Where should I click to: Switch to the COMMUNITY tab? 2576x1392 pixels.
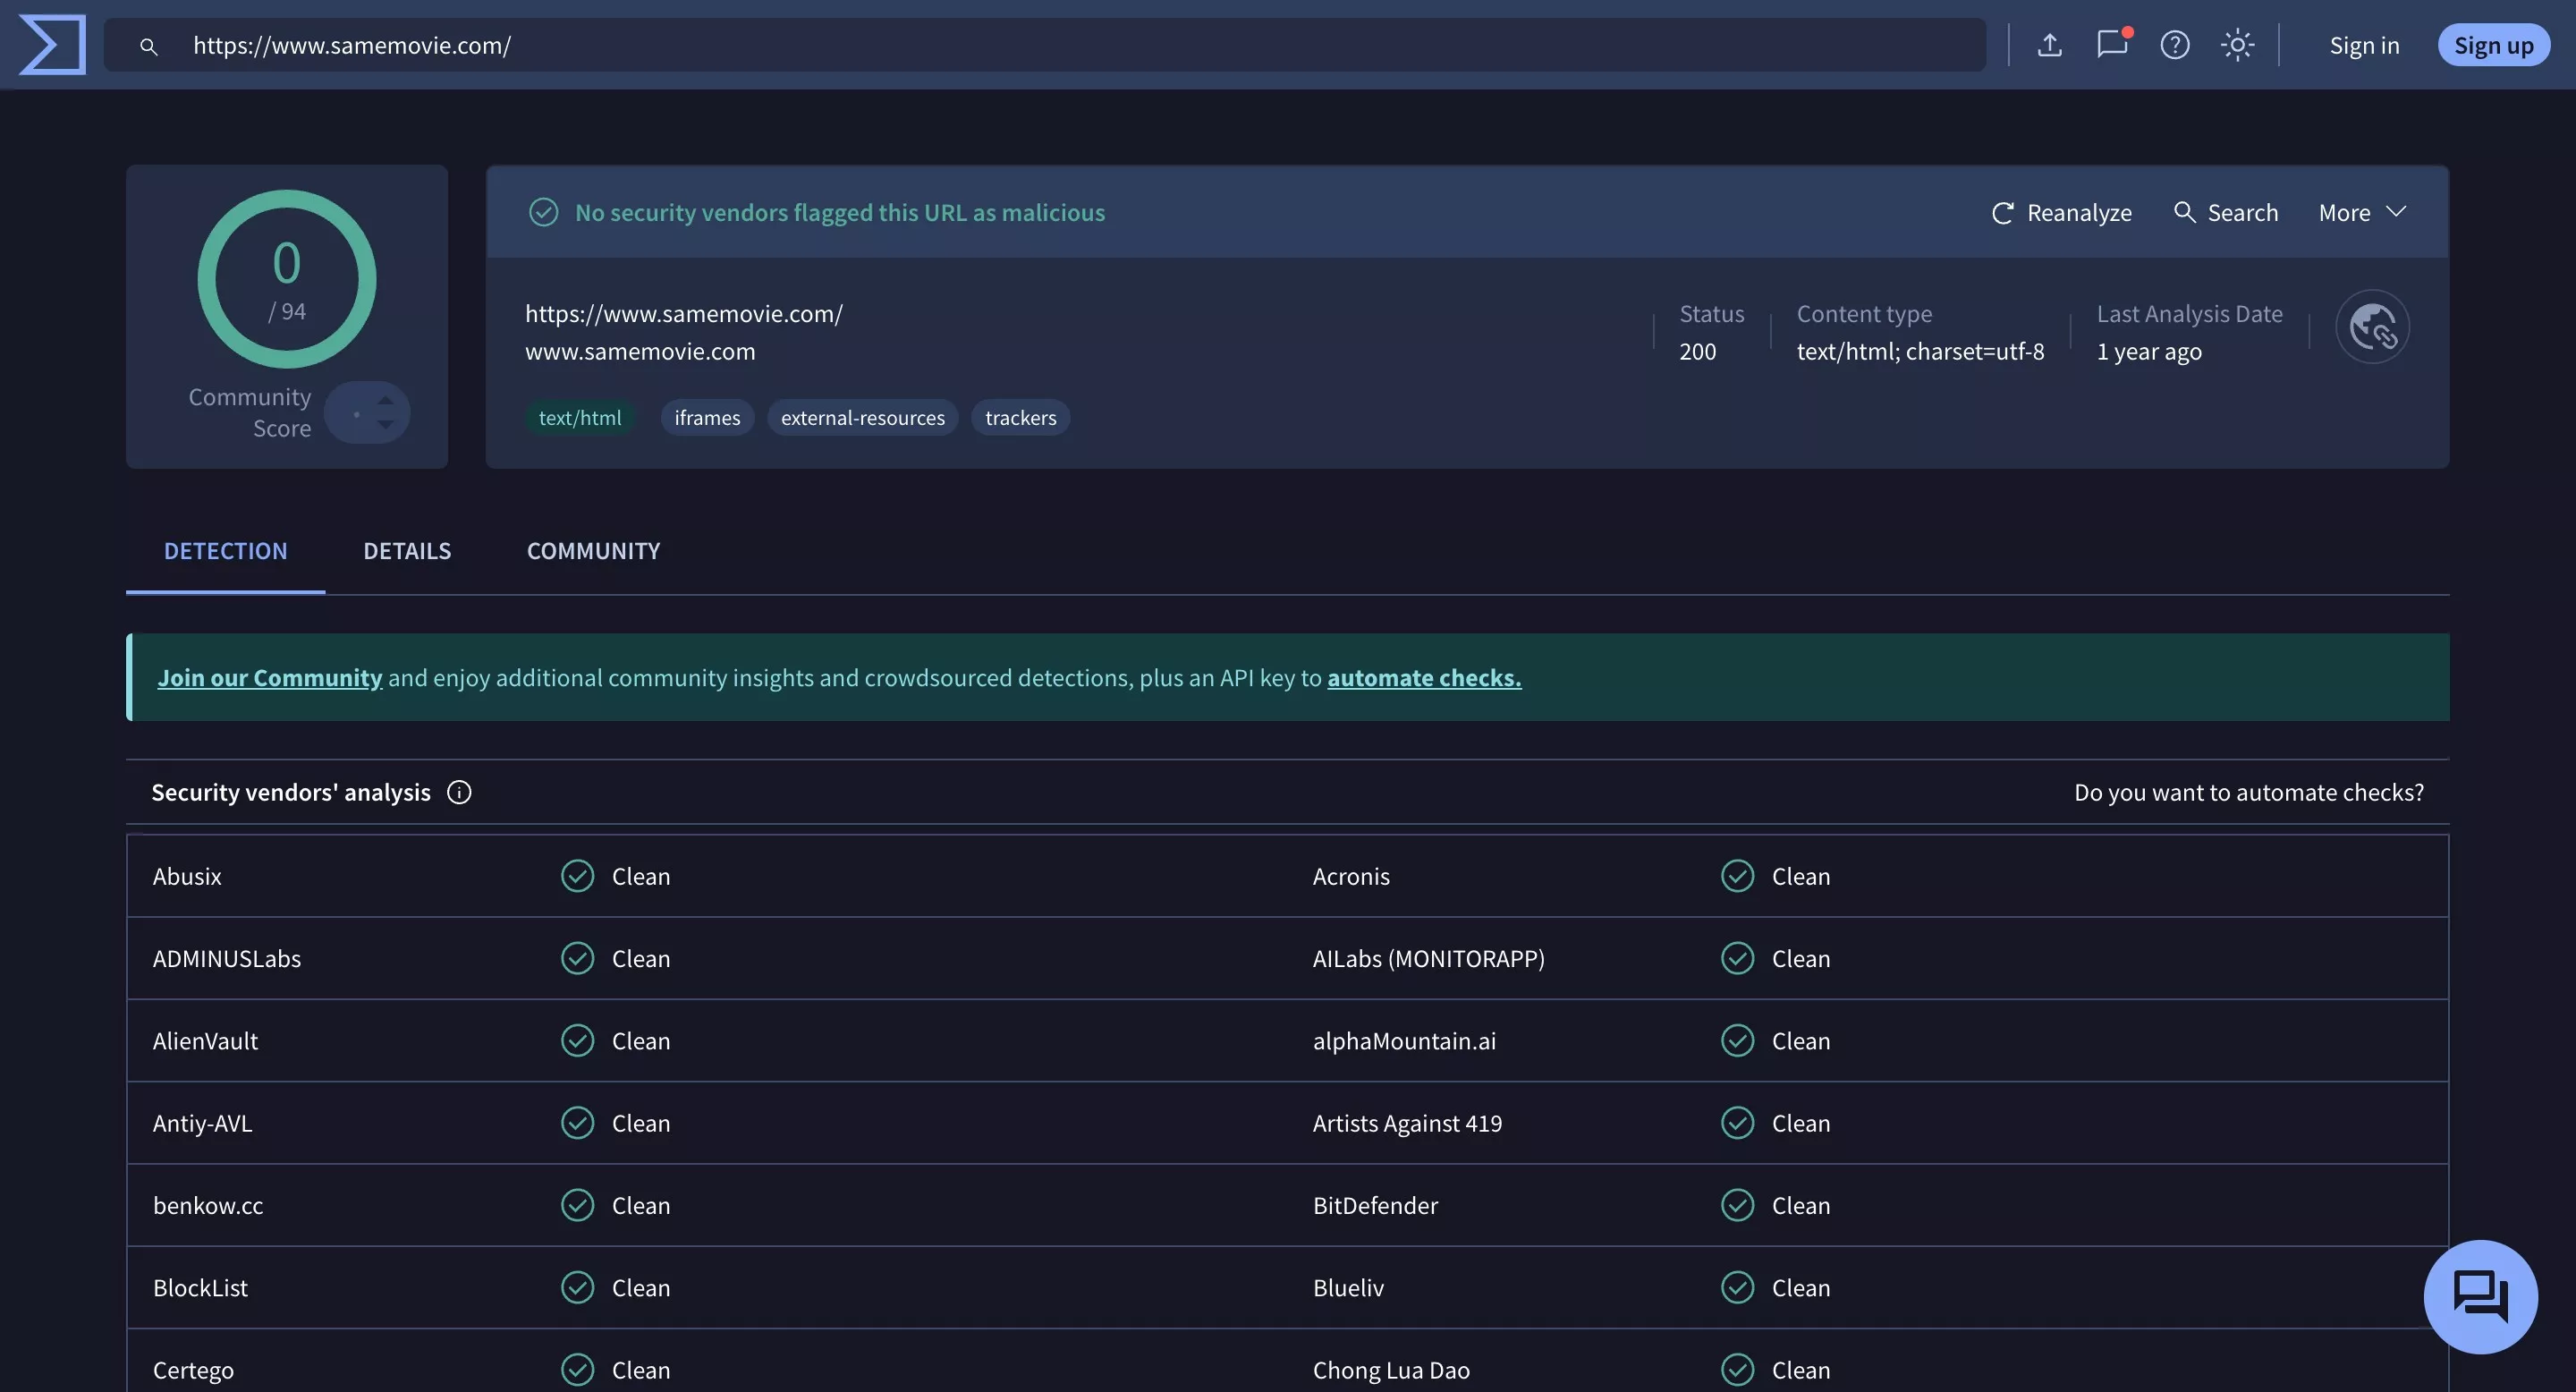[593, 551]
